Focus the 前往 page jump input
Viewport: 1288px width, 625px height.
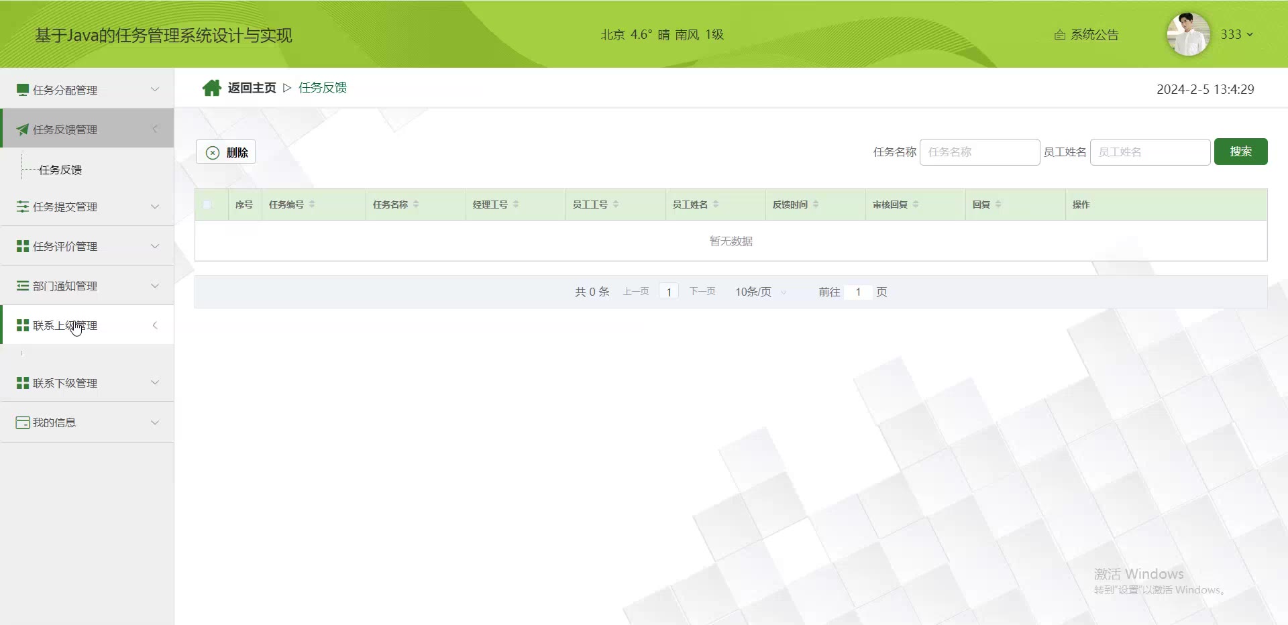point(858,292)
